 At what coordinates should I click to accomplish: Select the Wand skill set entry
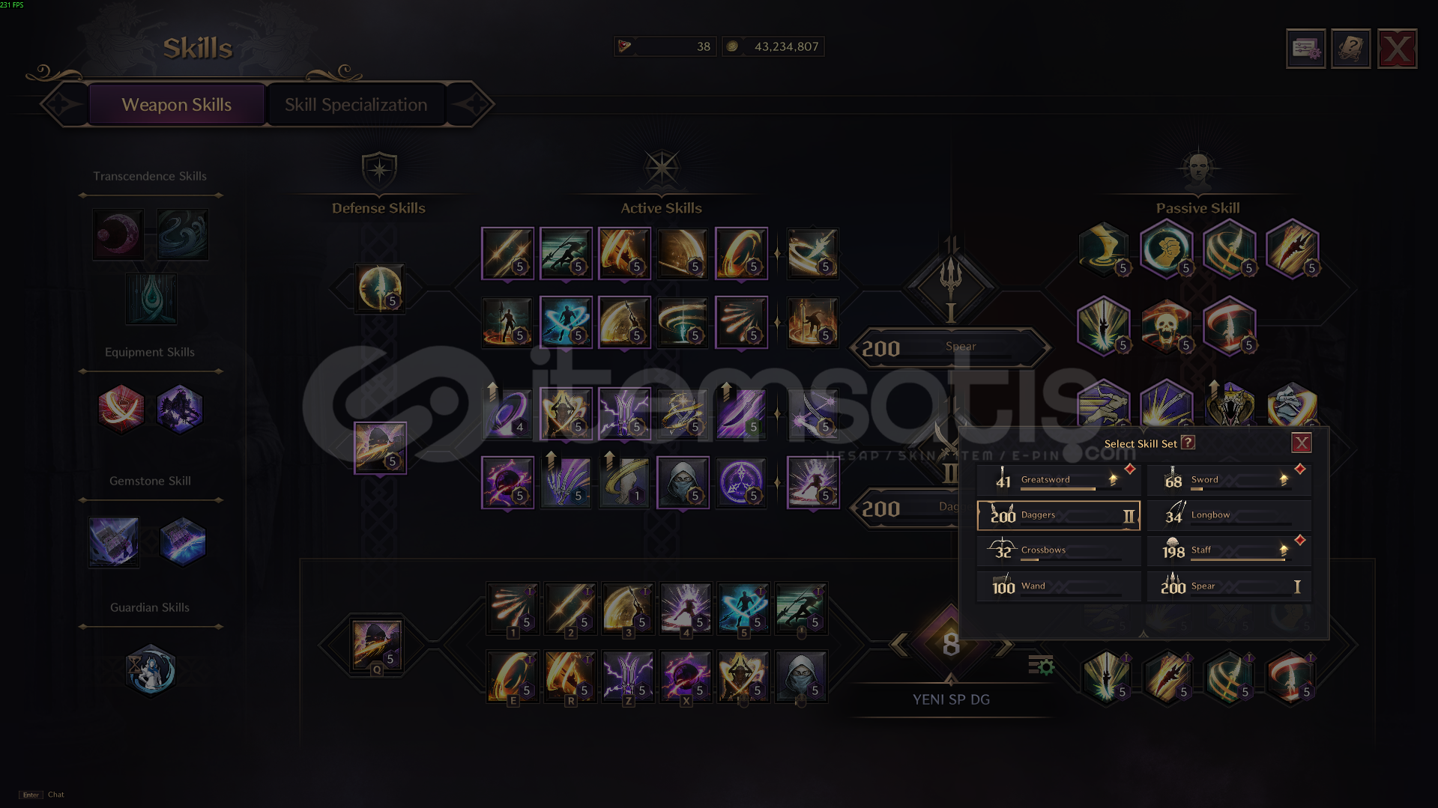(1058, 586)
